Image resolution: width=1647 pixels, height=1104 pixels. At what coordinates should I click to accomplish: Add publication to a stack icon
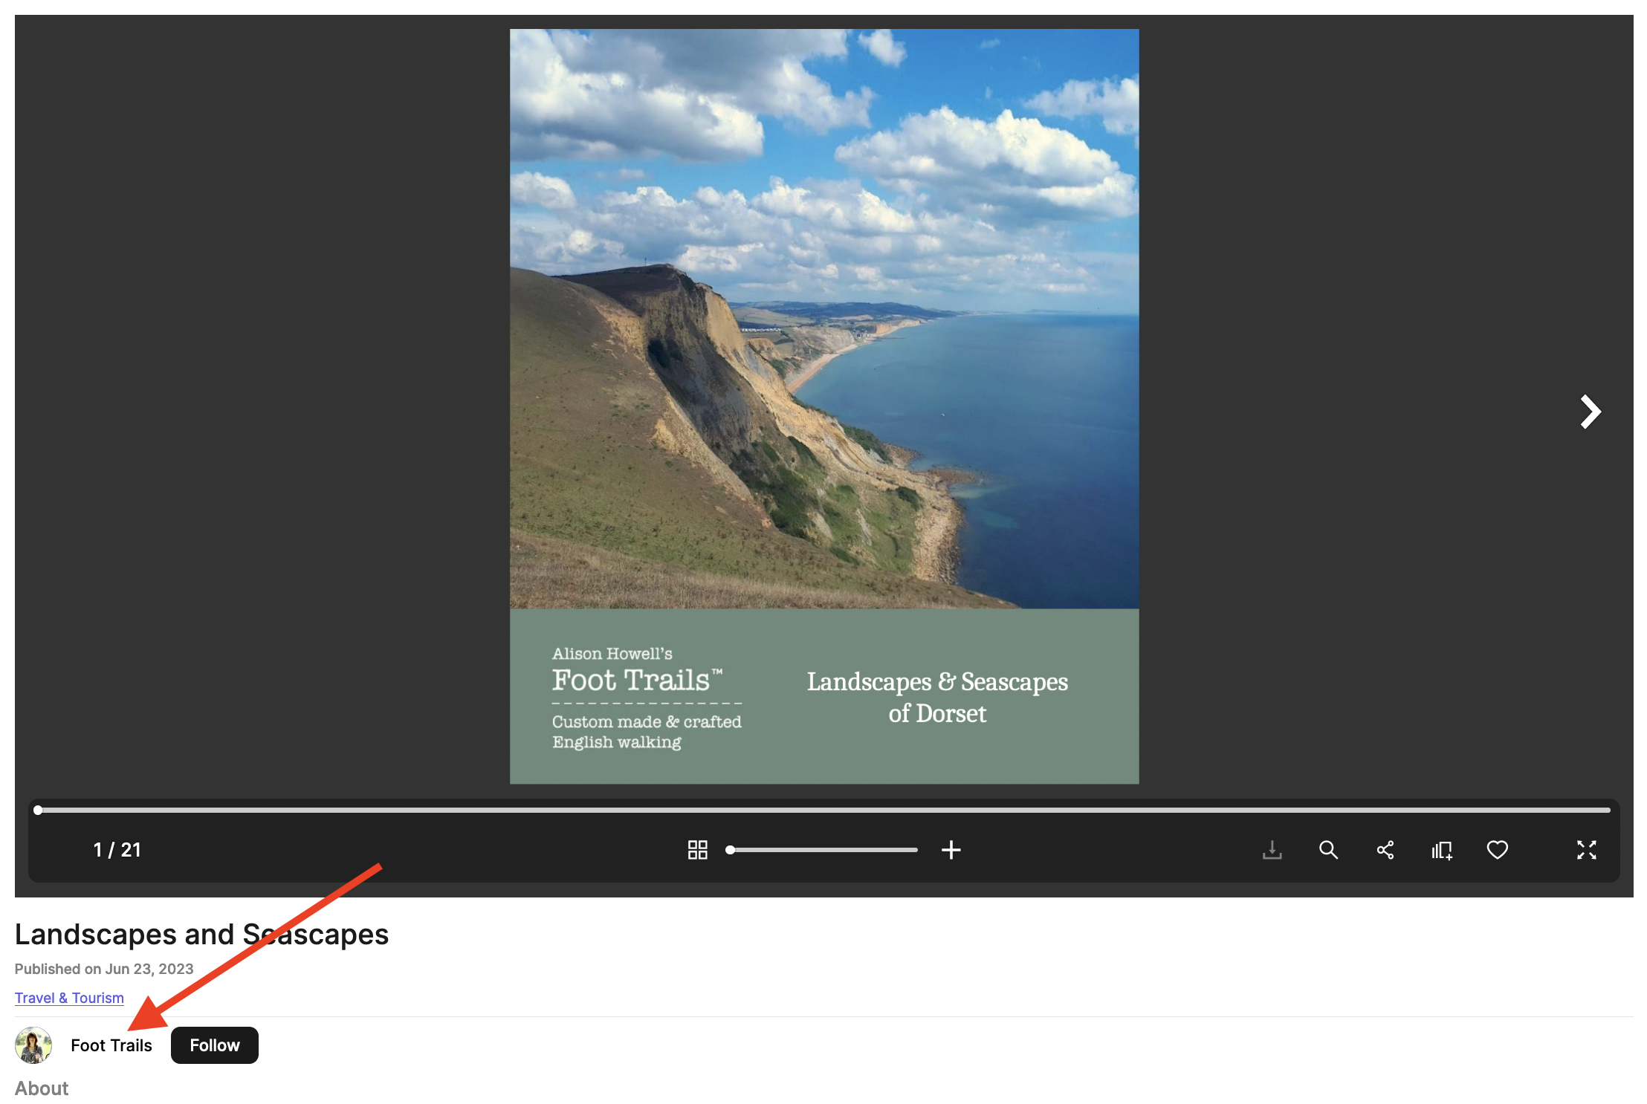coord(1441,850)
